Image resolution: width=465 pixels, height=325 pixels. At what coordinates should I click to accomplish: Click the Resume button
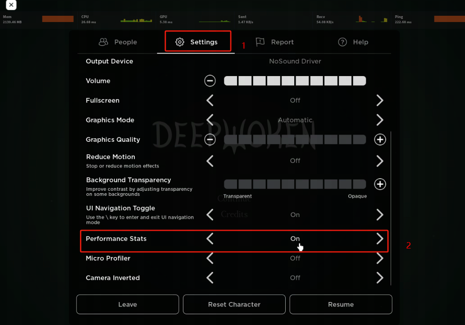341,304
